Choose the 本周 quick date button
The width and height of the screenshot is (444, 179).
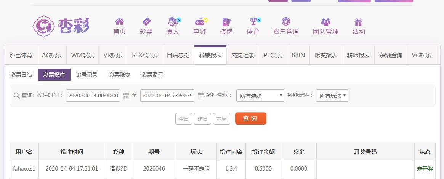pyautogui.click(x=221, y=119)
